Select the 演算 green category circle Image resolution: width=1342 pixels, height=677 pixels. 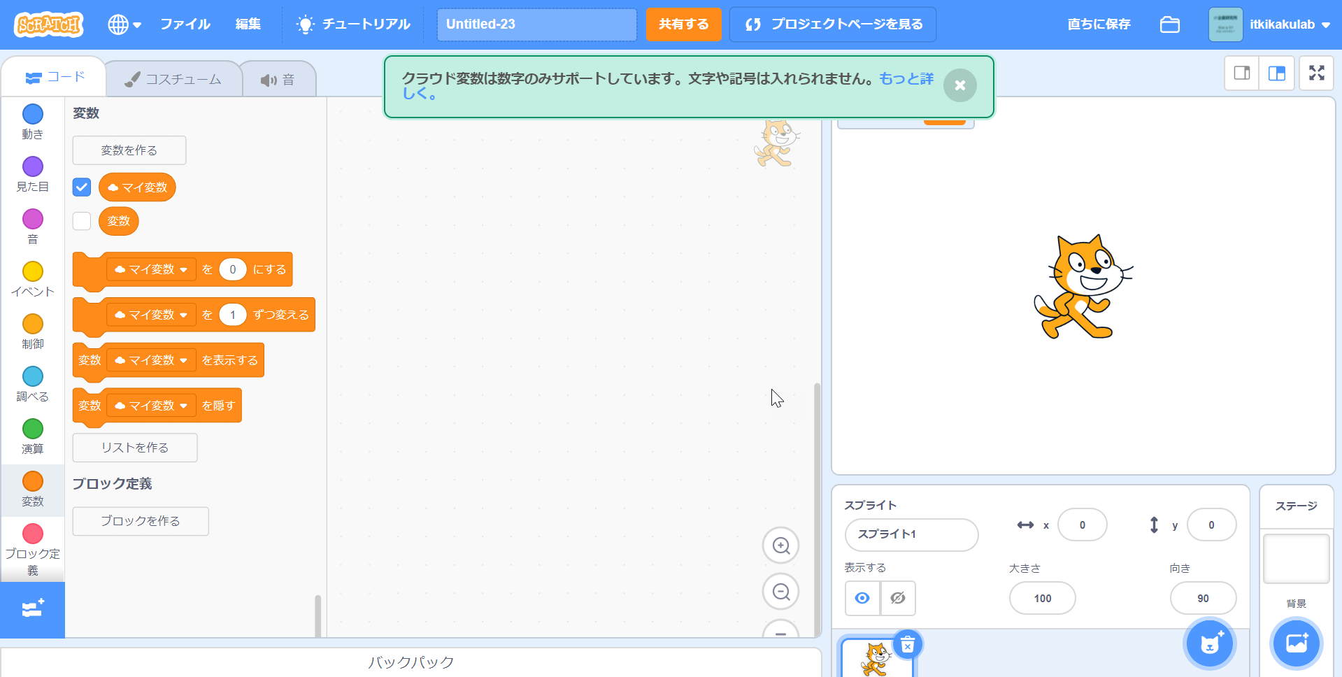click(x=33, y=429)
